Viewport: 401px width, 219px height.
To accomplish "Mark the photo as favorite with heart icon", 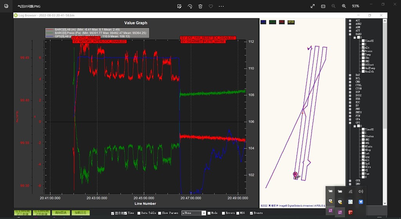I will point(211,6).
